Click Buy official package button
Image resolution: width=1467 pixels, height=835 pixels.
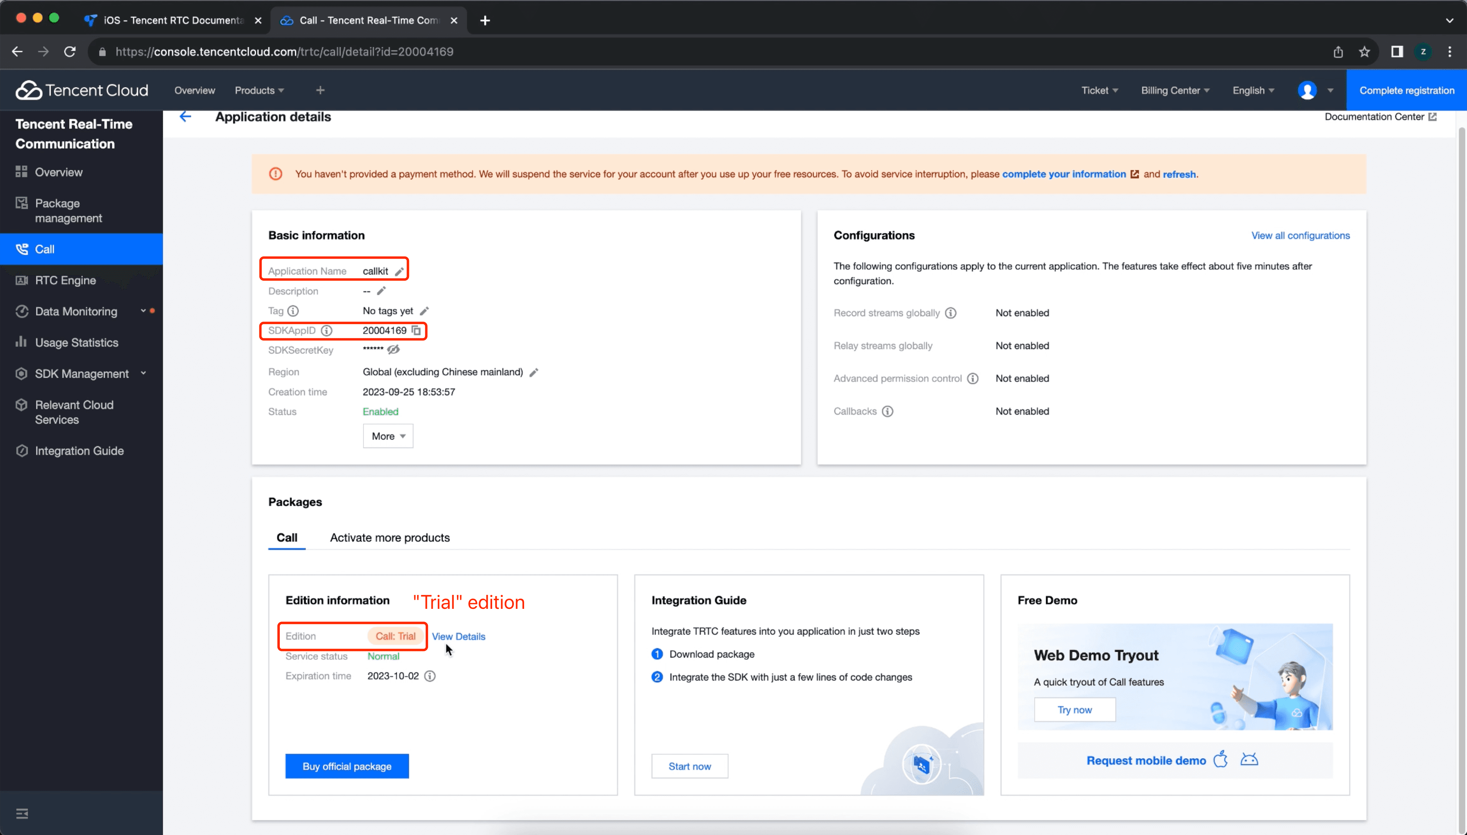coord(347,767)
